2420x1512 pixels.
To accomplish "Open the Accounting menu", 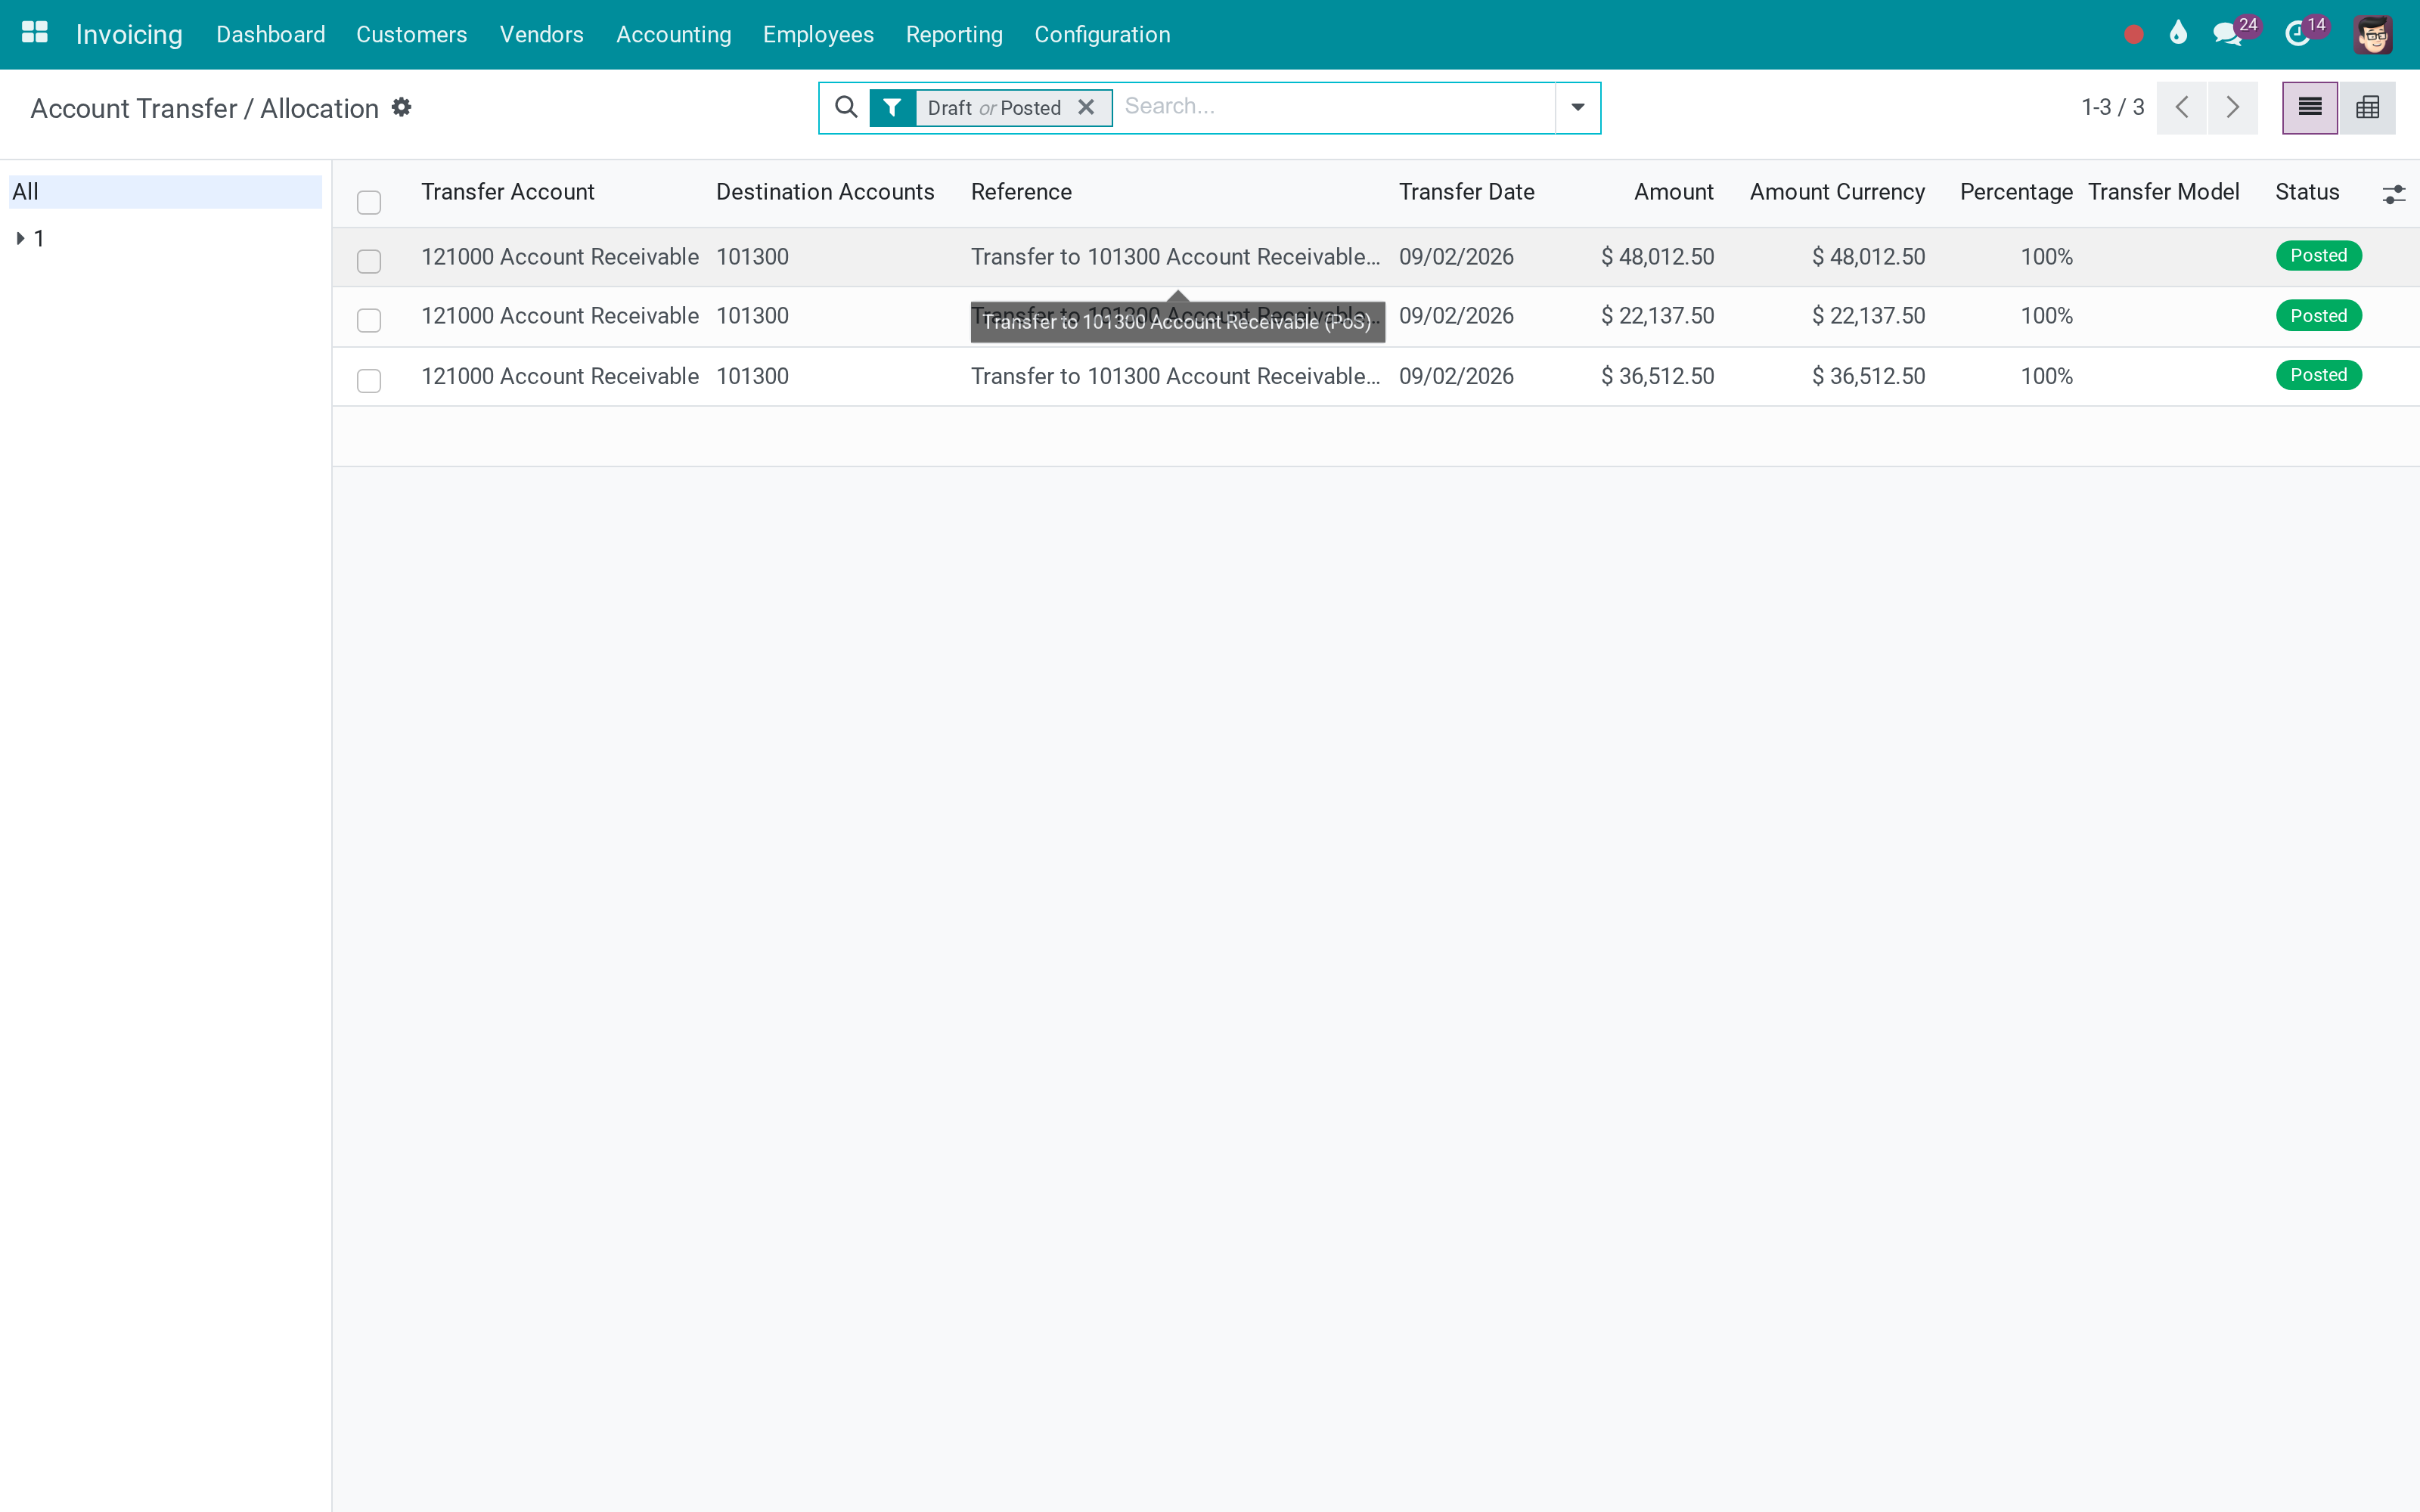I will tap(673, 34).
